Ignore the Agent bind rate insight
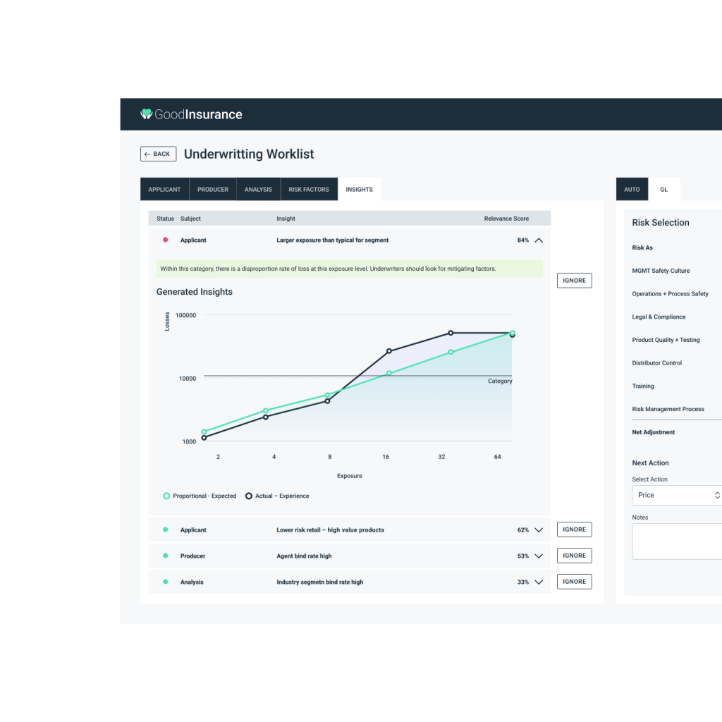Image resolution: width=722 pixels, height=722 pixels. (x=574, y=556)
